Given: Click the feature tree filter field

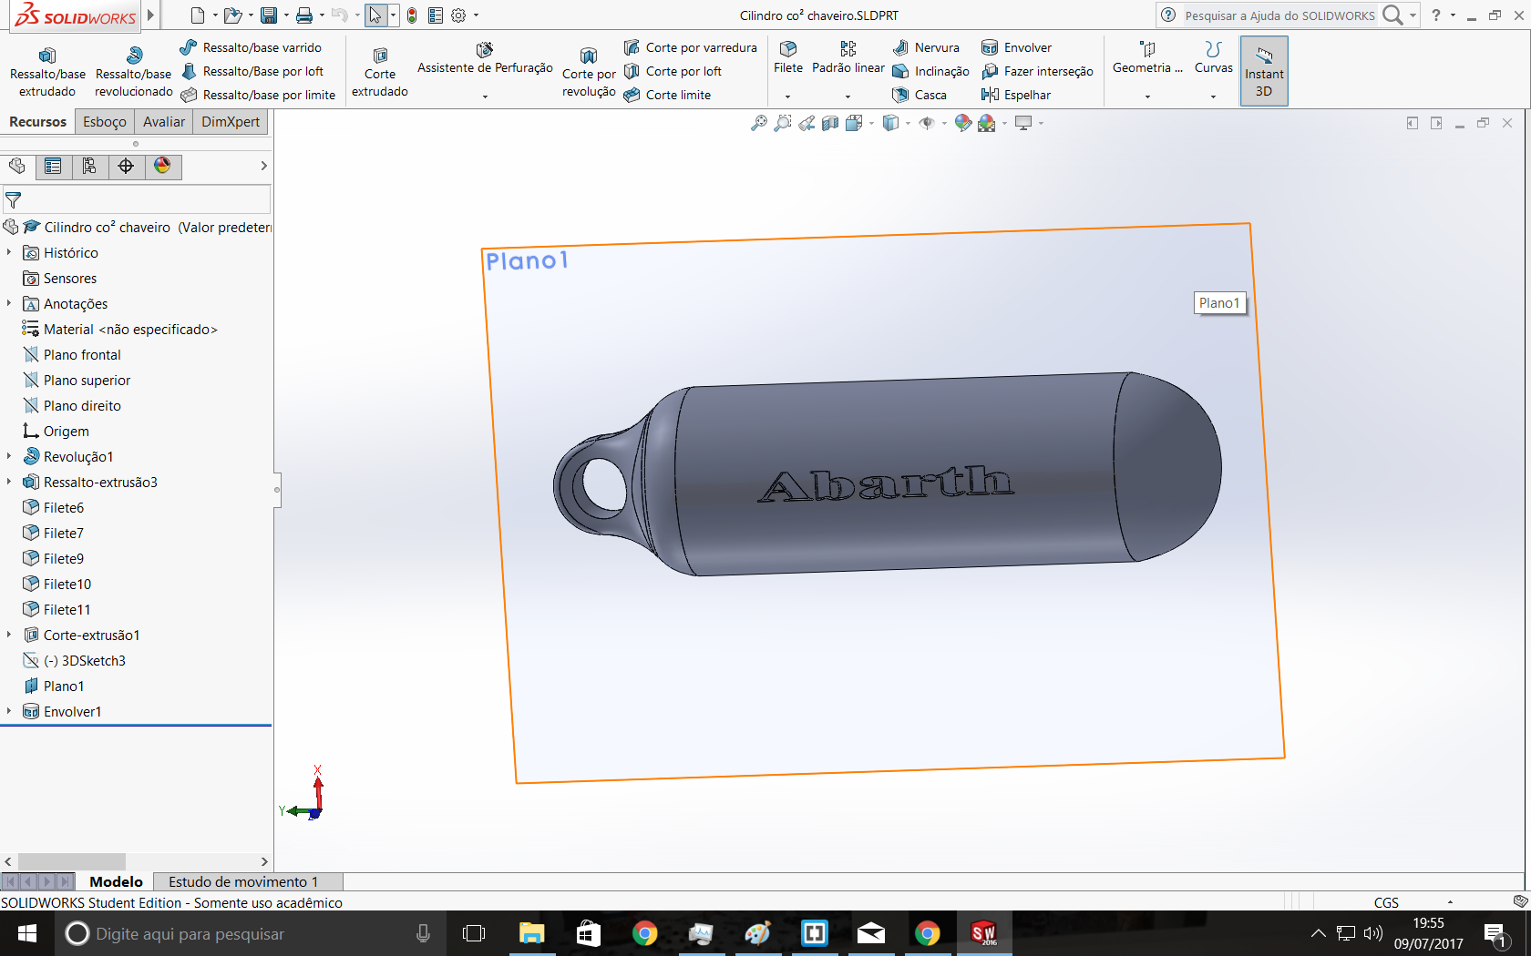Looking at the screenshot, I should pos(137,198).
